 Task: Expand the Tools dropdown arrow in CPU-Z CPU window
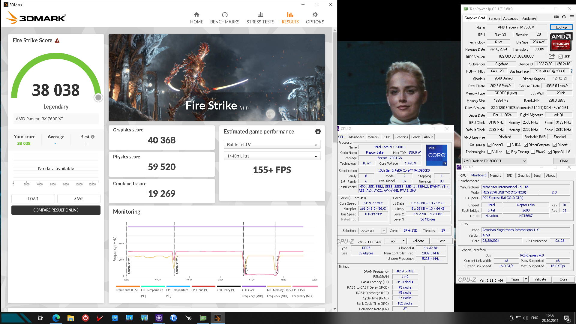(403, 241)
